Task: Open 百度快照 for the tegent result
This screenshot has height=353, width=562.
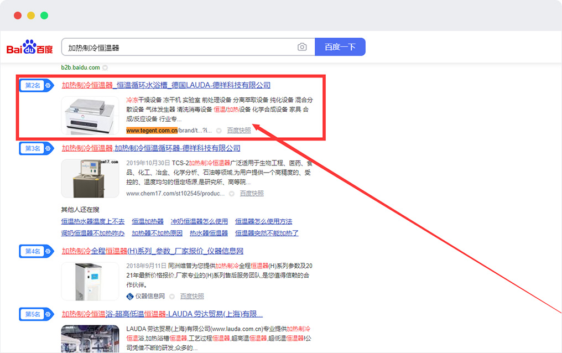Action: click(239, 131)
